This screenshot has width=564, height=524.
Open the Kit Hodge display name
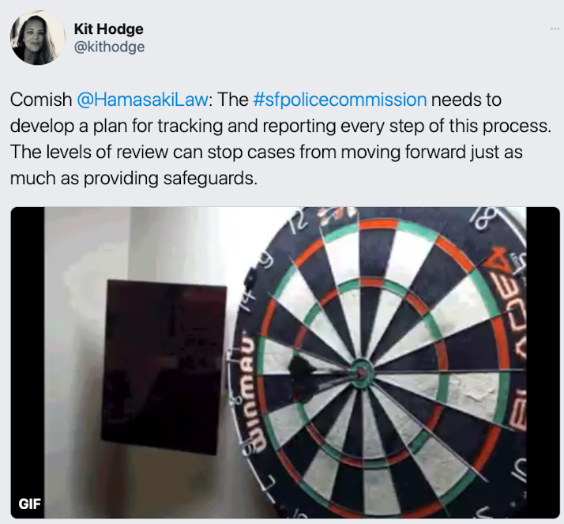(x=109, y=28)
